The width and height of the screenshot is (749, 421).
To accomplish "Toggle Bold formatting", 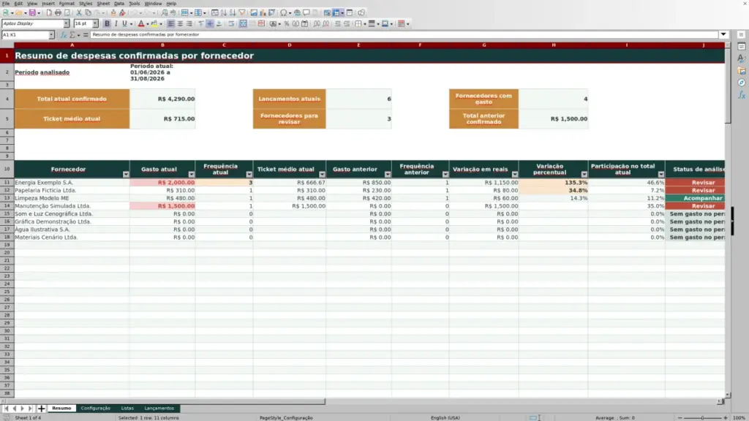I will pyautogui.click(x=107, y=24).
